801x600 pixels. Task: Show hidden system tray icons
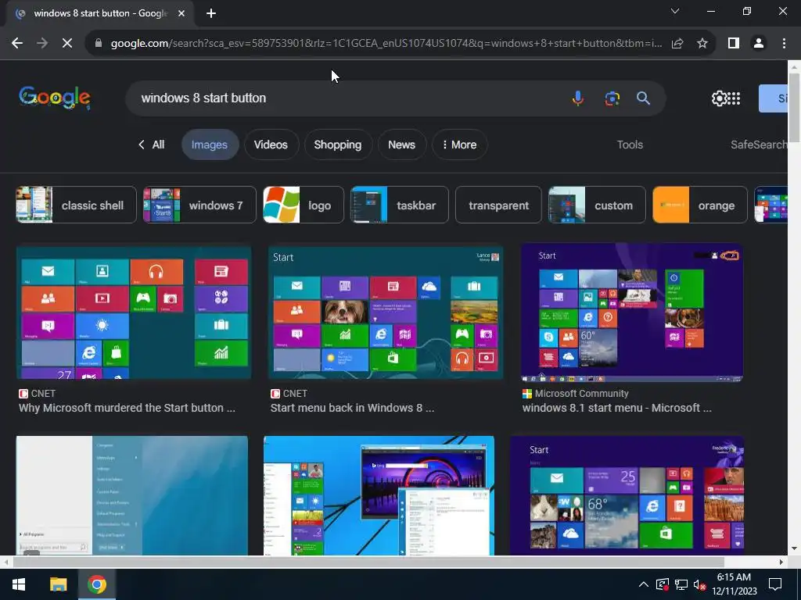644,584
